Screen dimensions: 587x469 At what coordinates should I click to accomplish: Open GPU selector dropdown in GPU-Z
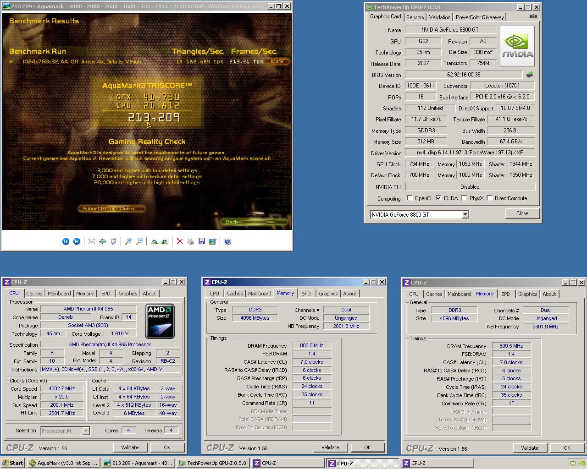[465, 214]
